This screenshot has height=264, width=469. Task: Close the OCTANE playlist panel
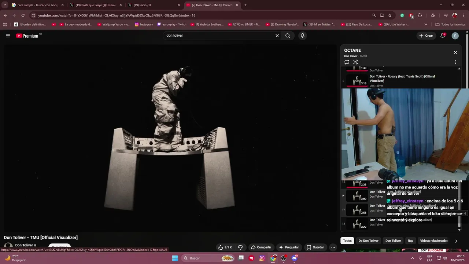coord(455,52)
